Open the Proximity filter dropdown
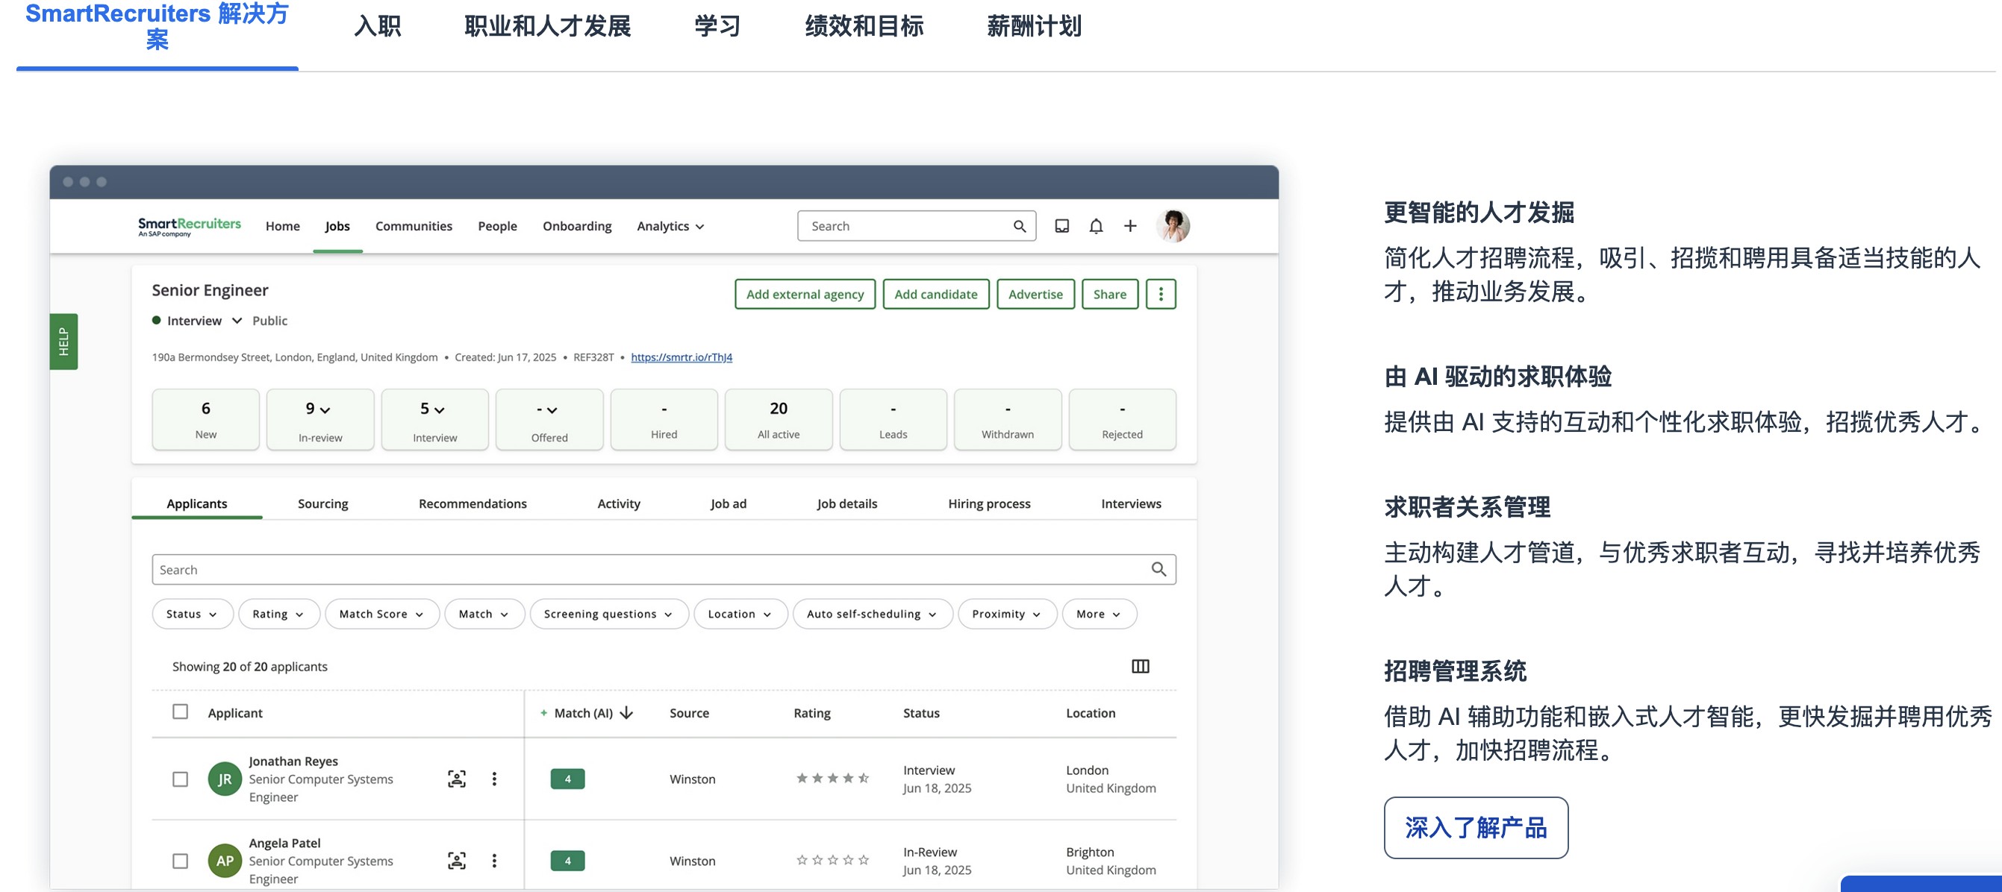The height and width of the screenshot is (892, 2002). [x=1006, y=613]
